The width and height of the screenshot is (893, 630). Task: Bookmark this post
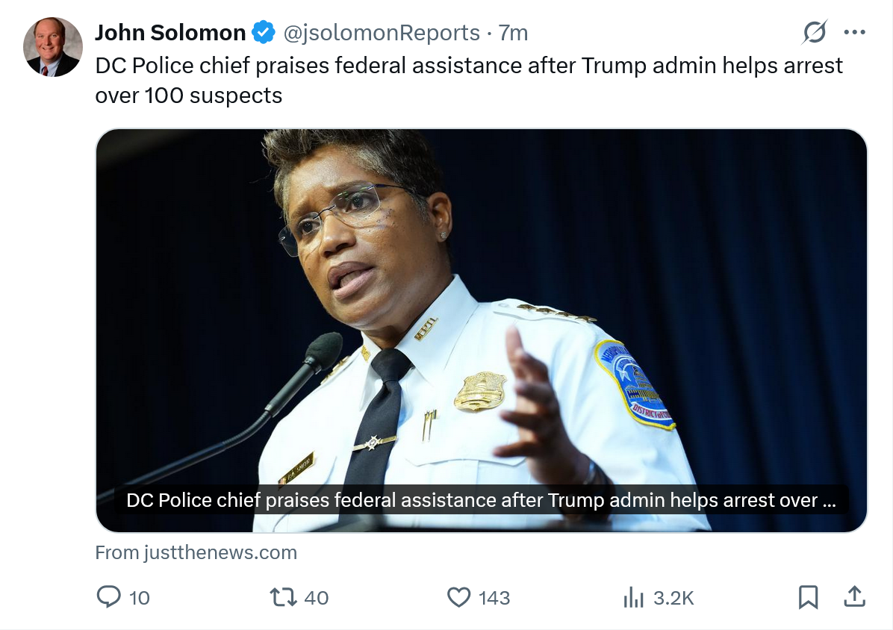point(808,597)
